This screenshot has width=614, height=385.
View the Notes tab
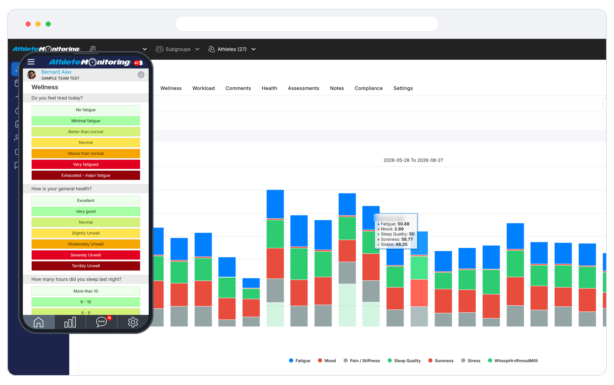(337, 88)
